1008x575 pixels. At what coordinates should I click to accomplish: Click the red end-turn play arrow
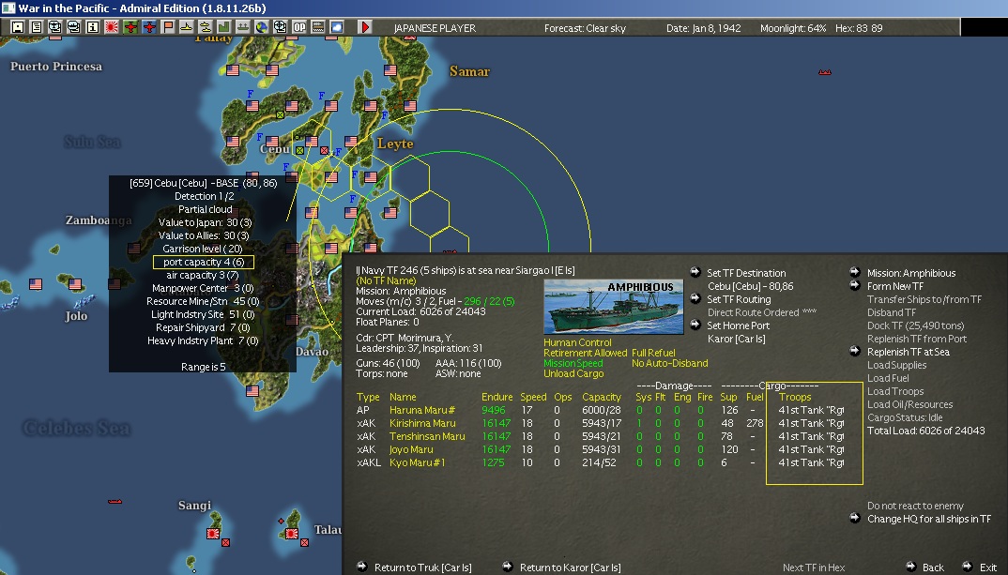[365, 27]
